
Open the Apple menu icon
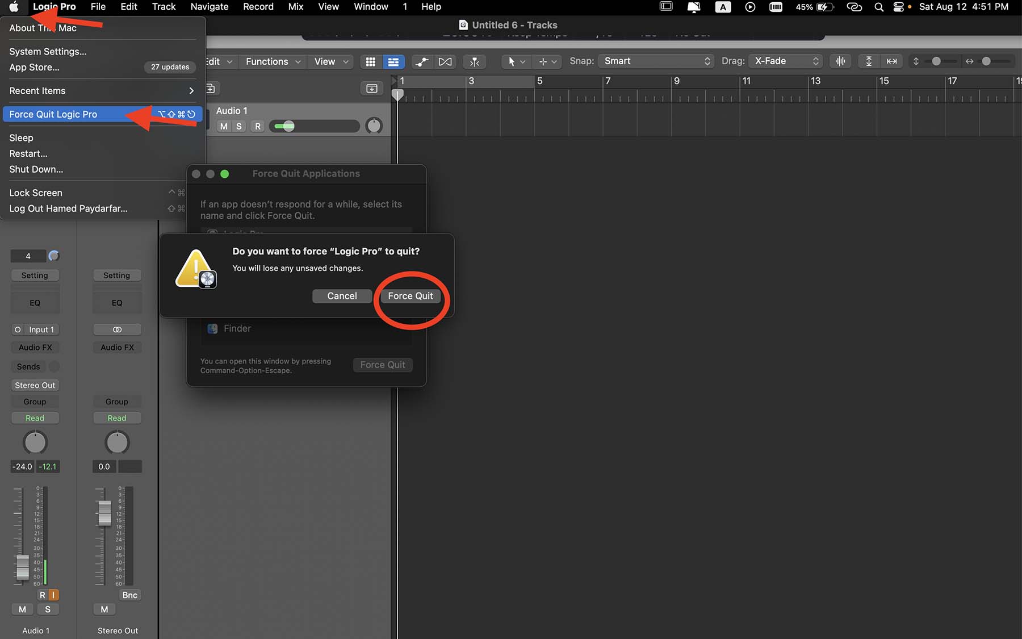14,7
